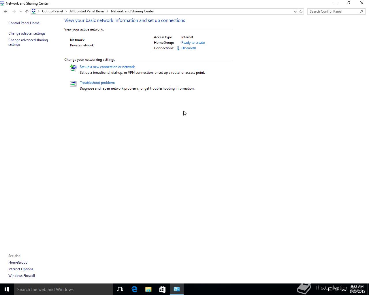Go back using the Back arrow
This screenshot has height=295, width=369.
(x=5, y=12)
